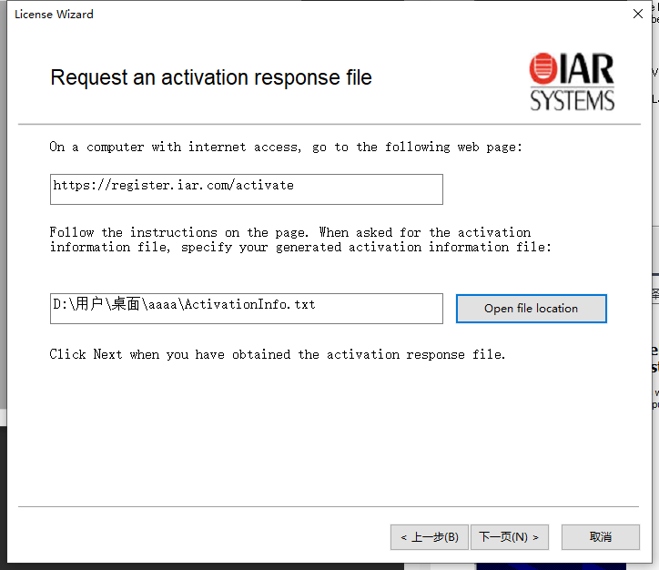Click the ActivationInfo.txt path field
This screenshot has width=659, height=570.
tap(247, 309)
